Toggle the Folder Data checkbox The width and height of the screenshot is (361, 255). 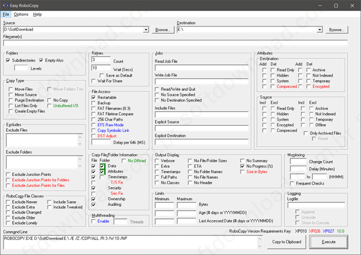click(x=102, y=166)
